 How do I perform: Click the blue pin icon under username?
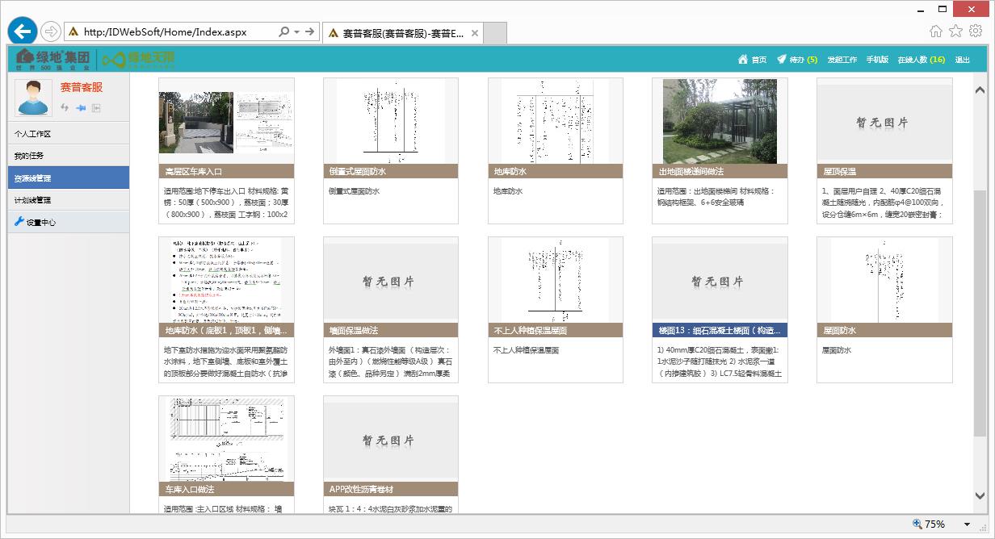point(81,107)
